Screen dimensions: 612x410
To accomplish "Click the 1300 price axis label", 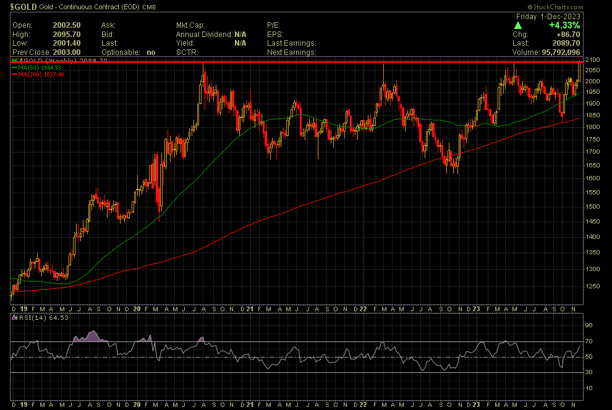I will [x=592, y=269].
